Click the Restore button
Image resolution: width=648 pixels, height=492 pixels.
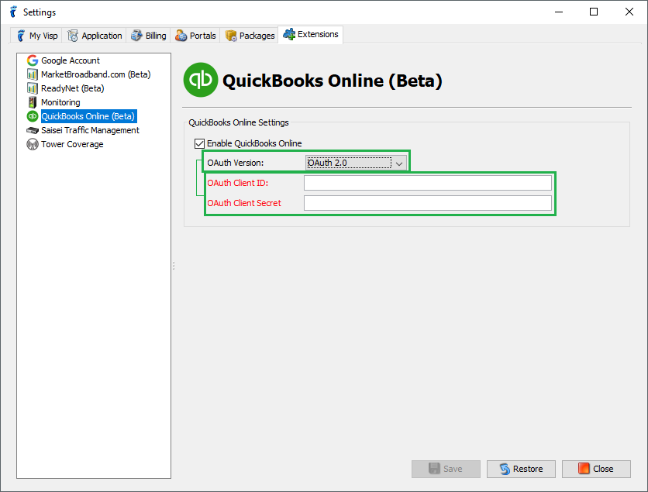point(521,469)
